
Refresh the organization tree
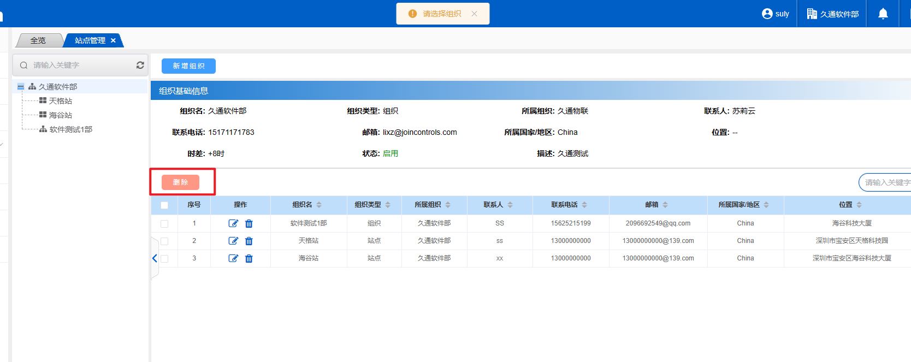coord(140,65)
